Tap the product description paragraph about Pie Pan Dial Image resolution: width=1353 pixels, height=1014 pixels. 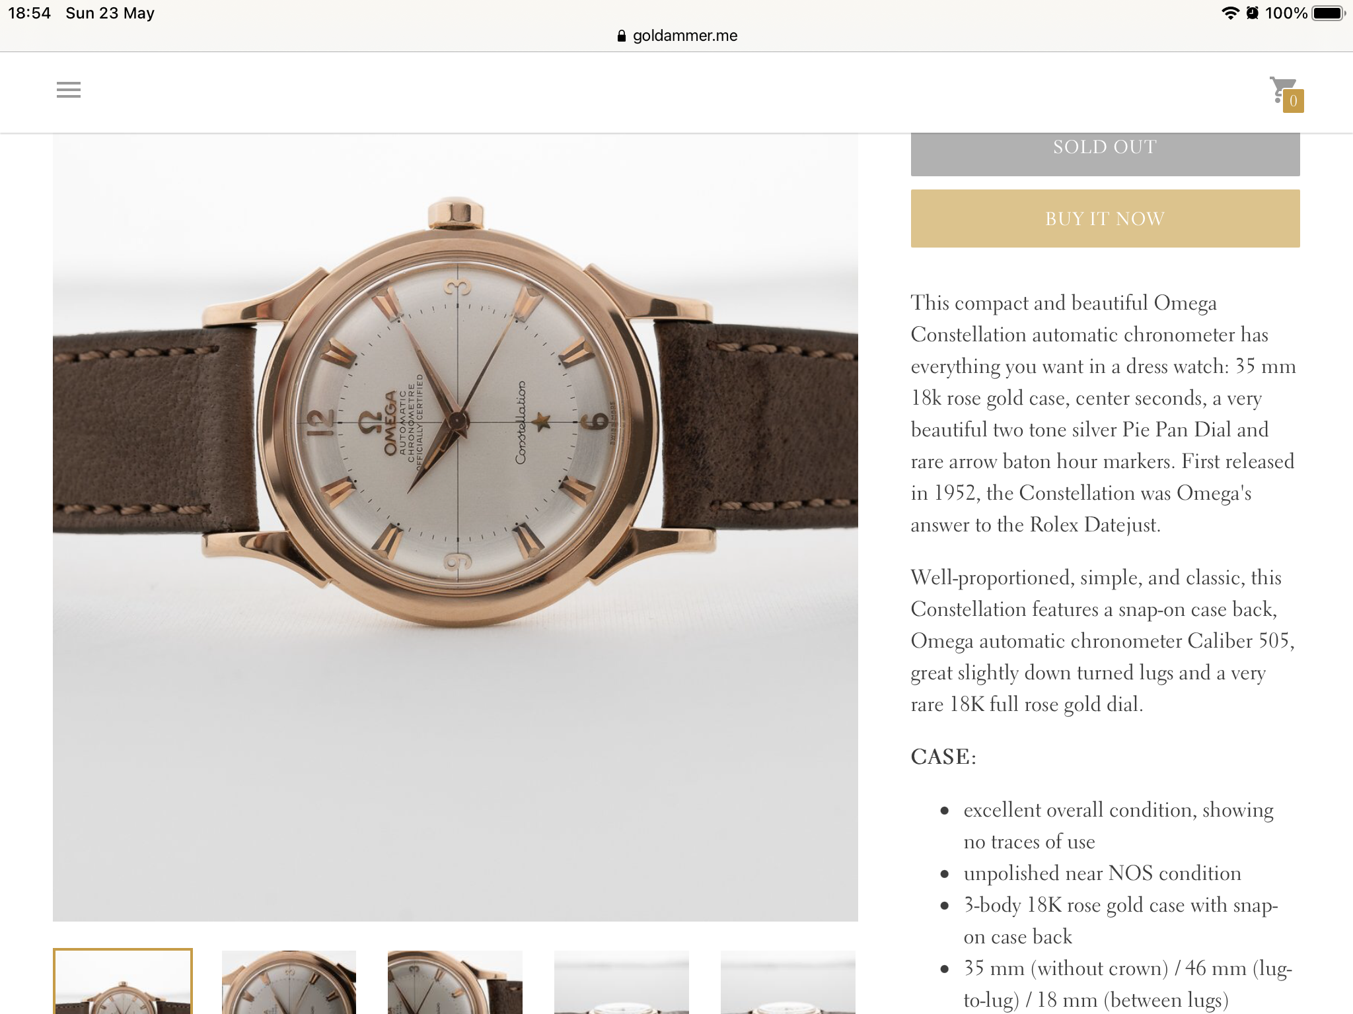coord(1103,413)
